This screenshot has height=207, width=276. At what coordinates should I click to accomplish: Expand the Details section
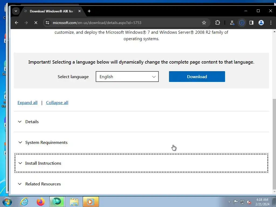(x=141, y=122)
